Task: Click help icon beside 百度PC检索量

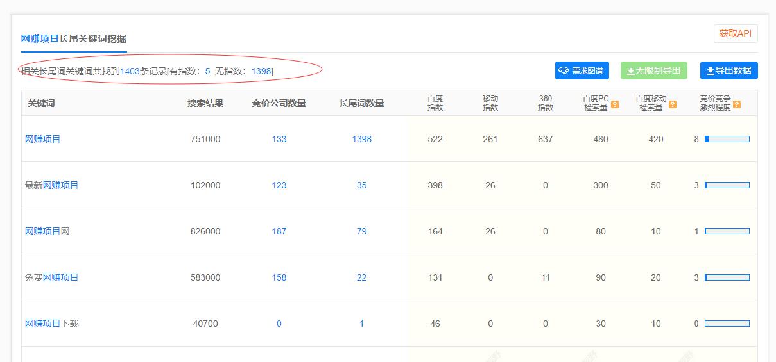Action: pos(615,104)
